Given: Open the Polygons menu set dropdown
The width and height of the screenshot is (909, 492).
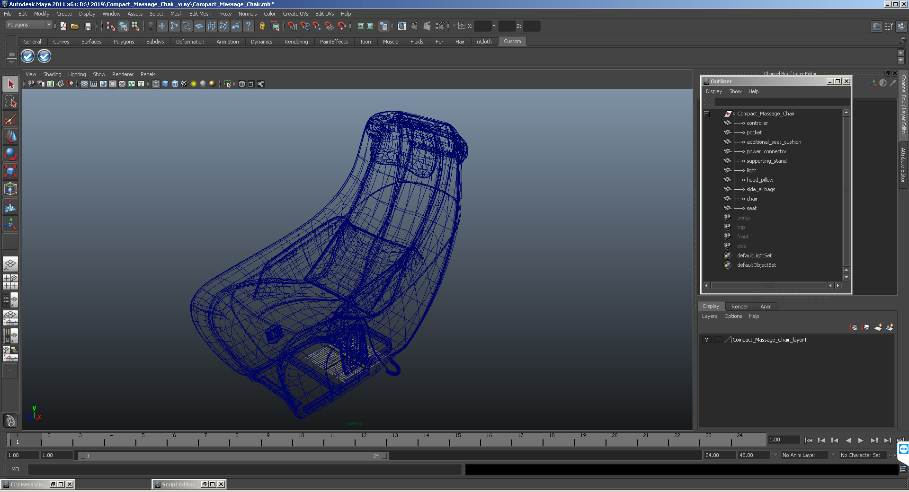Looking at the screenshot, I should click(29, 25).
